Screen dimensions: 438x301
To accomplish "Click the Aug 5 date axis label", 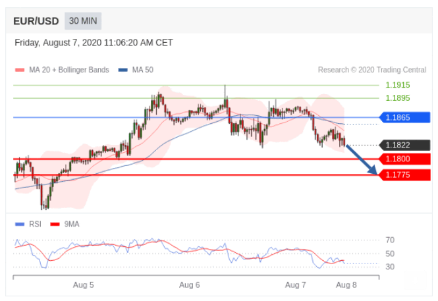I will (84, 285).
